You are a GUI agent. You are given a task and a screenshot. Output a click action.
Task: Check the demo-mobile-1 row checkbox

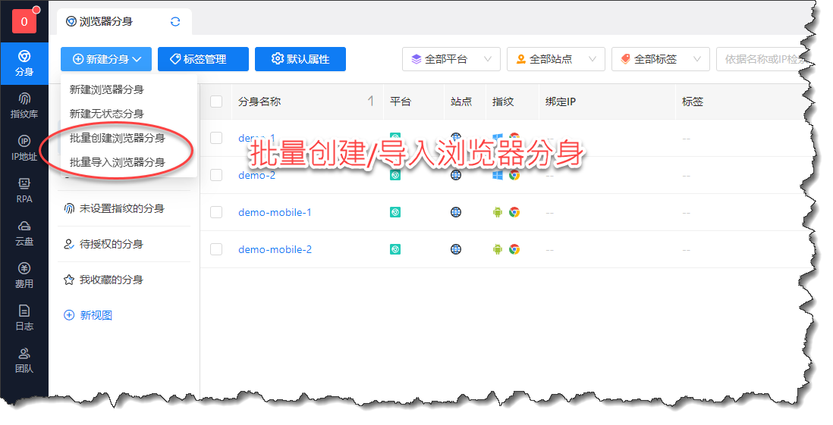[x=216, y=212]
